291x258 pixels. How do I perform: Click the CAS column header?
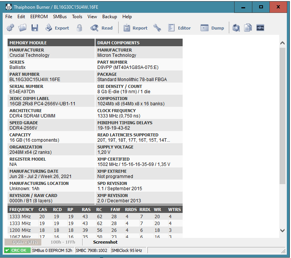(43, 210)
